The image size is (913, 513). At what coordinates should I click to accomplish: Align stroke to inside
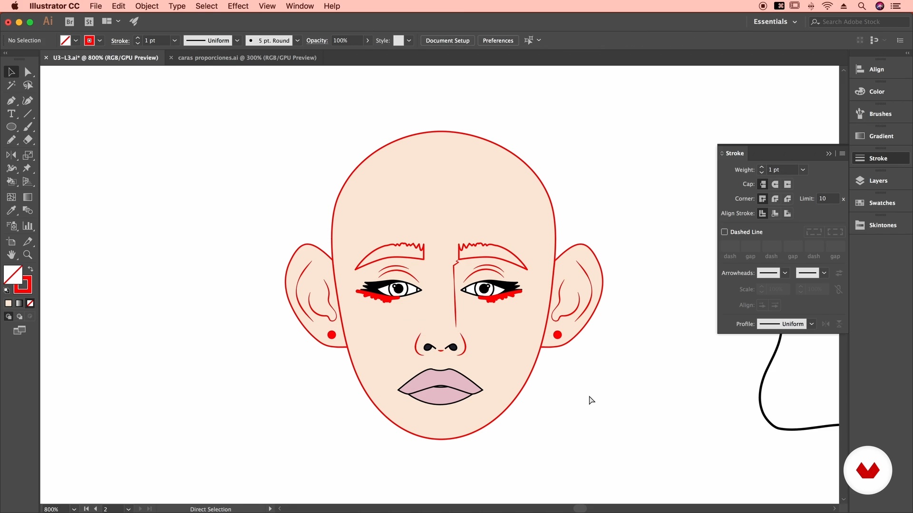point(775,214)
